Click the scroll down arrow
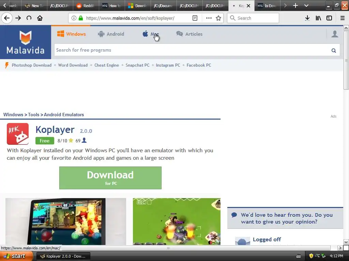 click(x=346, y=242)
